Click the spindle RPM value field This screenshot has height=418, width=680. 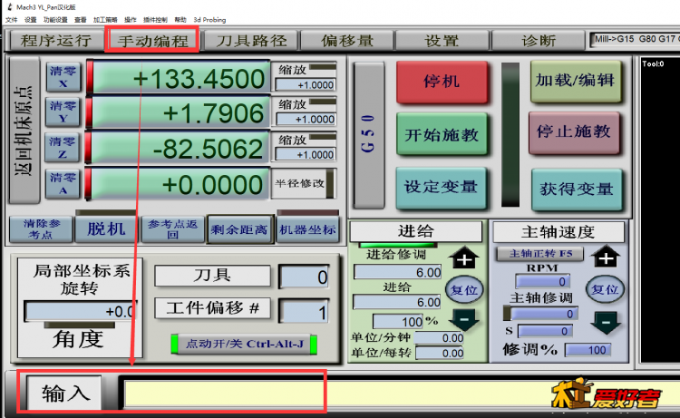(542, 281)
